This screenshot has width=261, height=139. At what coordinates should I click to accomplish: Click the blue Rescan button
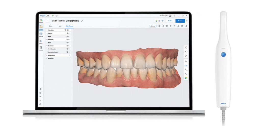tap(180, 21)
